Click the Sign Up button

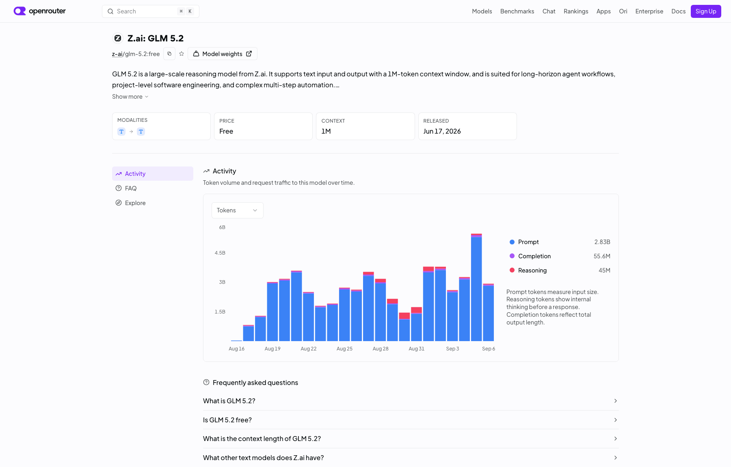click(x=706, y=11)
